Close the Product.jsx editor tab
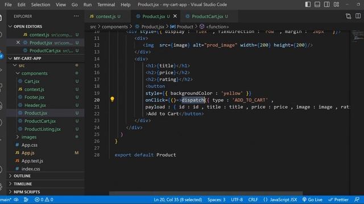364x204 pixels. tap(175, 16)
